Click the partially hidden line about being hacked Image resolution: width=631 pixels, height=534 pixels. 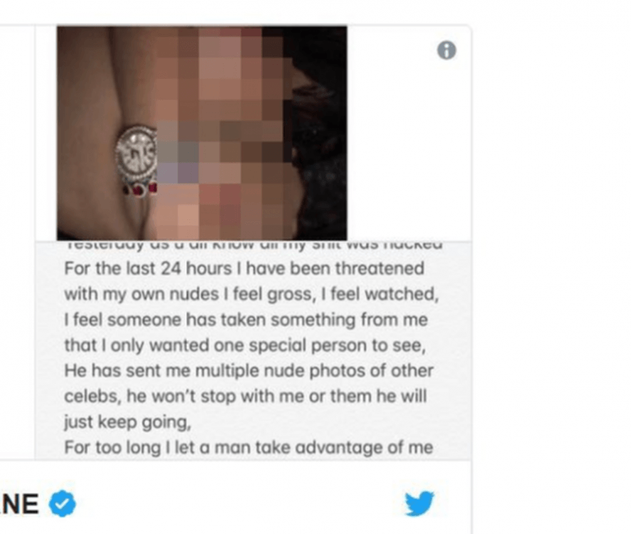point(254,245)
